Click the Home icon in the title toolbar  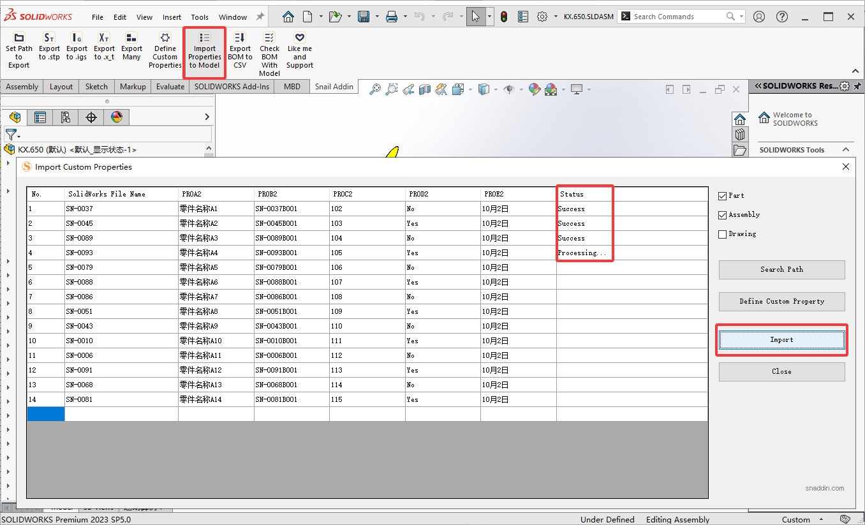[288, 17]
